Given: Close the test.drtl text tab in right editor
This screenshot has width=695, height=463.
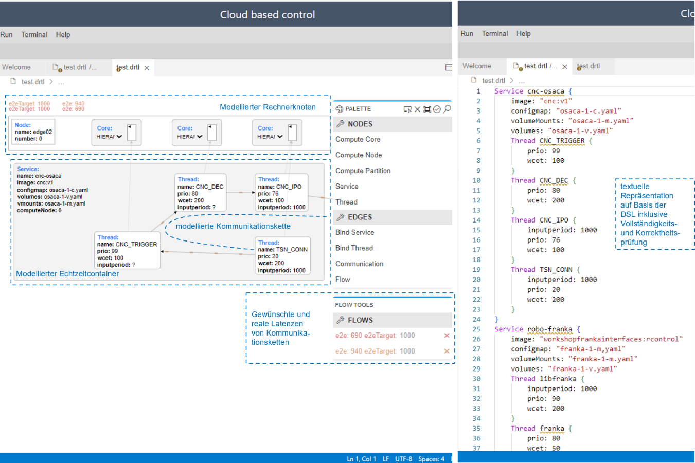Looking at the screenshot, I should (x=565, y=67).
